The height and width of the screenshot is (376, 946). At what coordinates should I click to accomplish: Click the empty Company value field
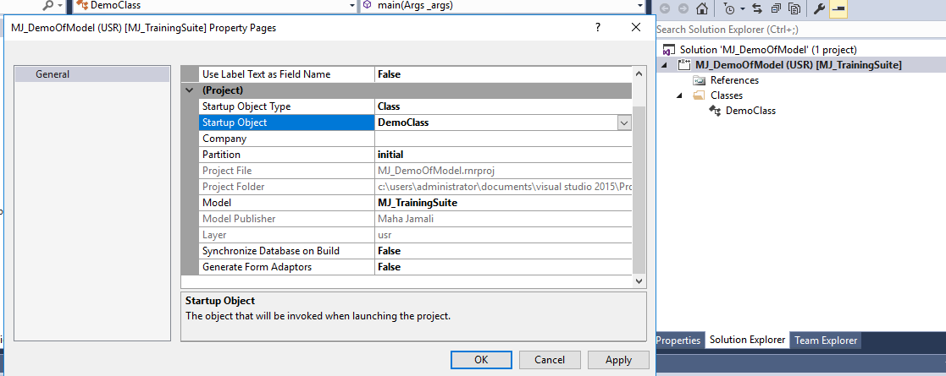tap(503, 139)
